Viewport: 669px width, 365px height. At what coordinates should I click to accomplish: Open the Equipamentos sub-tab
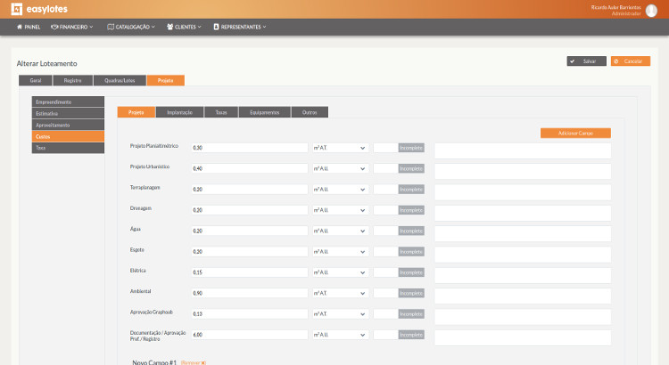coord(265,112)
